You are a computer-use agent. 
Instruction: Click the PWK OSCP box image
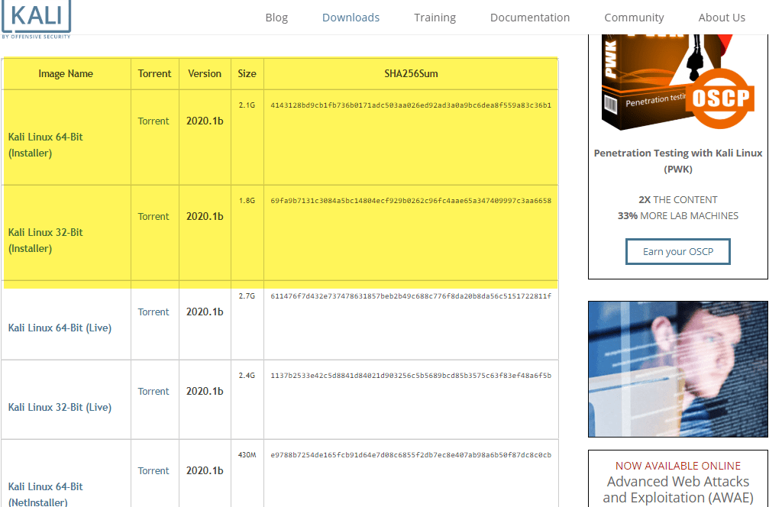point(677,82)
